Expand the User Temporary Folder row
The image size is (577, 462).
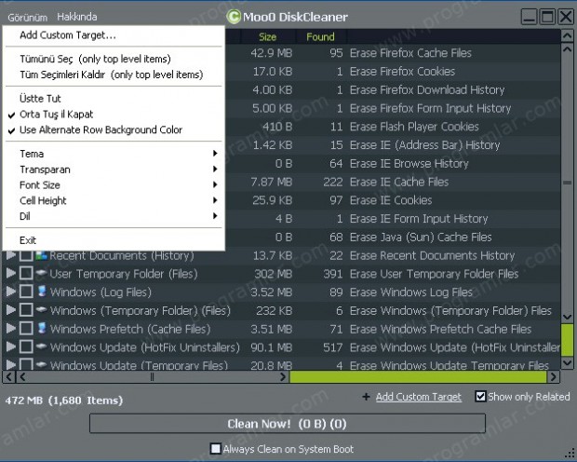[x=11, y=273]
